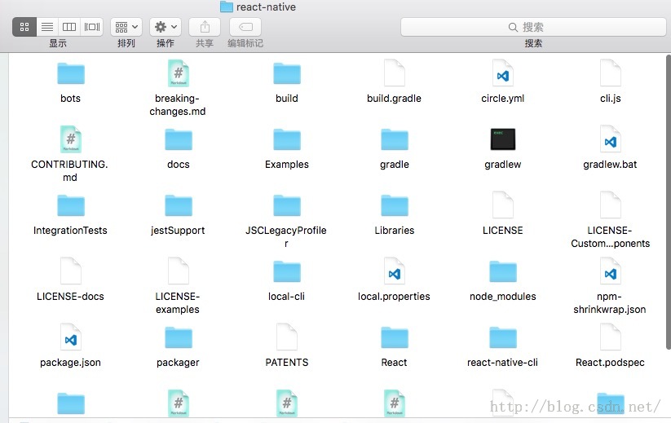Select the docs folder icon
This screenshot has height=423, width=671.
point(179,139)
